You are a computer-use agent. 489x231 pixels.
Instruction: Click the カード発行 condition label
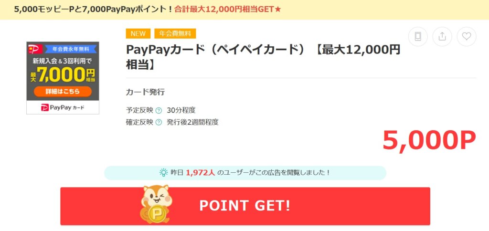pyautogui.click(x=145, y=92)
